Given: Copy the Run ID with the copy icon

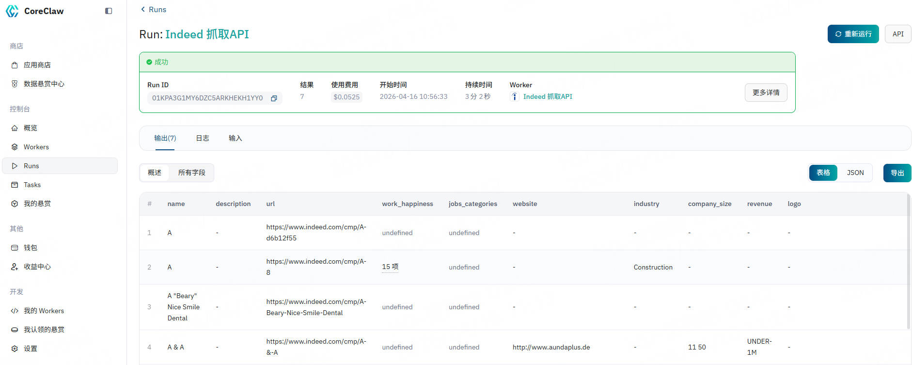Looking at the screenshot, I should click(274, 98).
